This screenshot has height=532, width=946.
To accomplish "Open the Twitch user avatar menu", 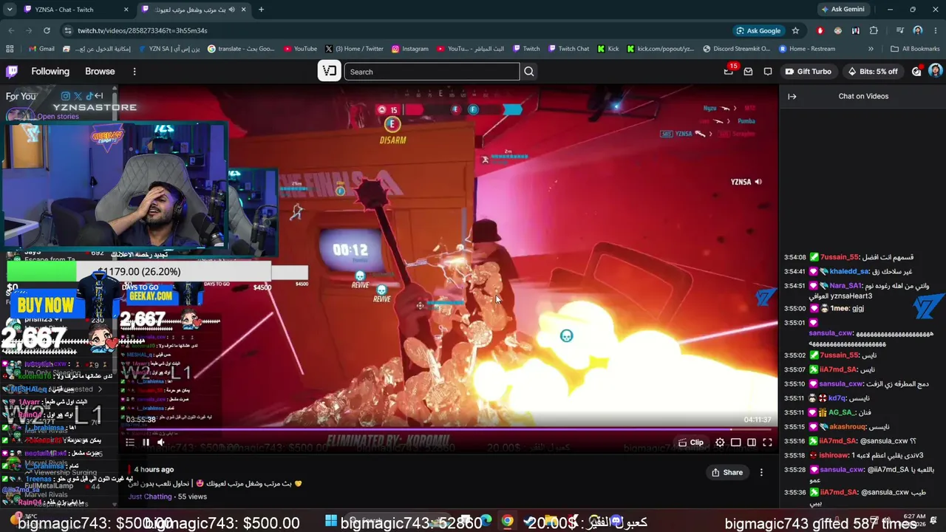I will click(x=935, y=72).
